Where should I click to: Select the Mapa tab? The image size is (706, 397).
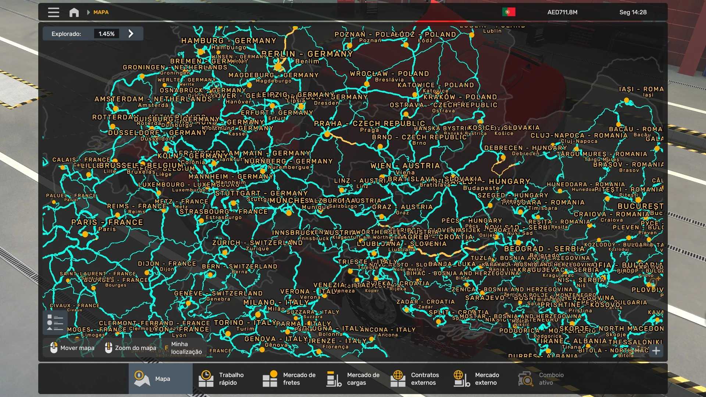tap(160, 379)
